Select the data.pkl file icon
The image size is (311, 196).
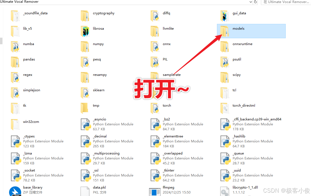pos(85,191)
